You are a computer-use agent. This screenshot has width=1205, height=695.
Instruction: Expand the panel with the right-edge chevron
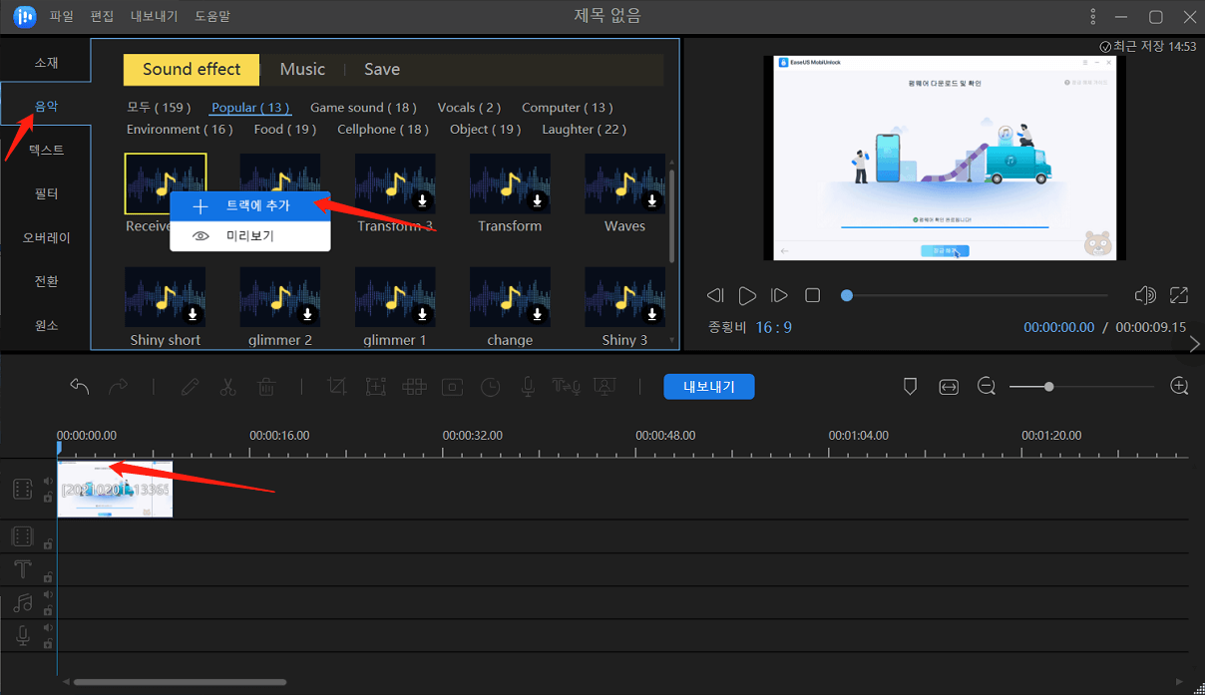[x=1195, y=344]
